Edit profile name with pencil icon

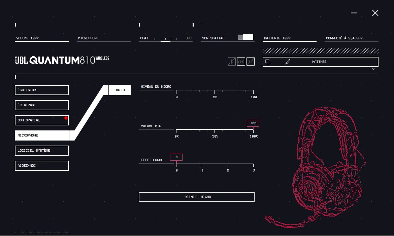288,62
